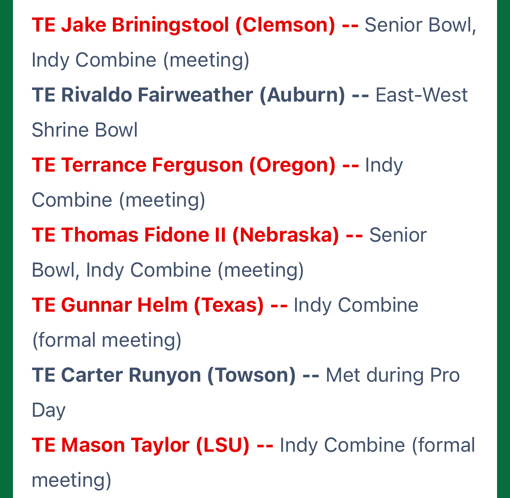Click the bold Carter Runyon (Towson) name
This screenshot has width=510, height=498.
pos(164,375)
